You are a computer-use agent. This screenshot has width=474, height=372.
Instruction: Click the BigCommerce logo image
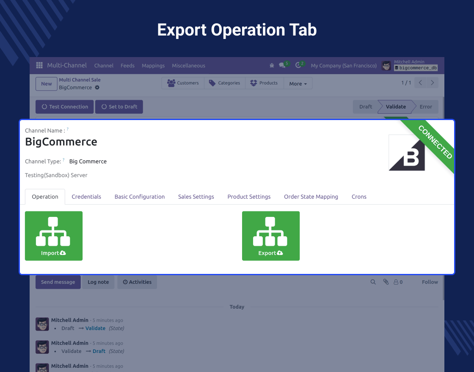[x=407, y=153]
